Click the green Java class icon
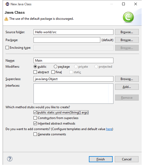 click(128, 17)
